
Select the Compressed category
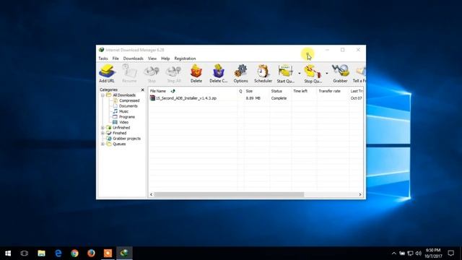129,100
